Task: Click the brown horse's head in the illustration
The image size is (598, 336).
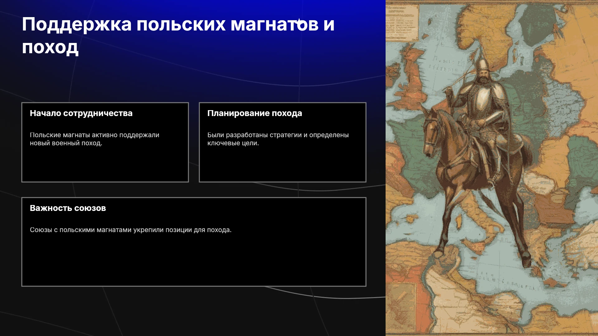Action: tap(431, 134)
